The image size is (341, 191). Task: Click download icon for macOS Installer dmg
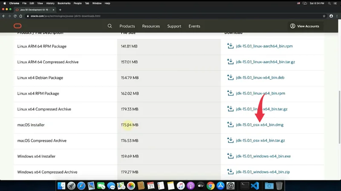[230, 125]
